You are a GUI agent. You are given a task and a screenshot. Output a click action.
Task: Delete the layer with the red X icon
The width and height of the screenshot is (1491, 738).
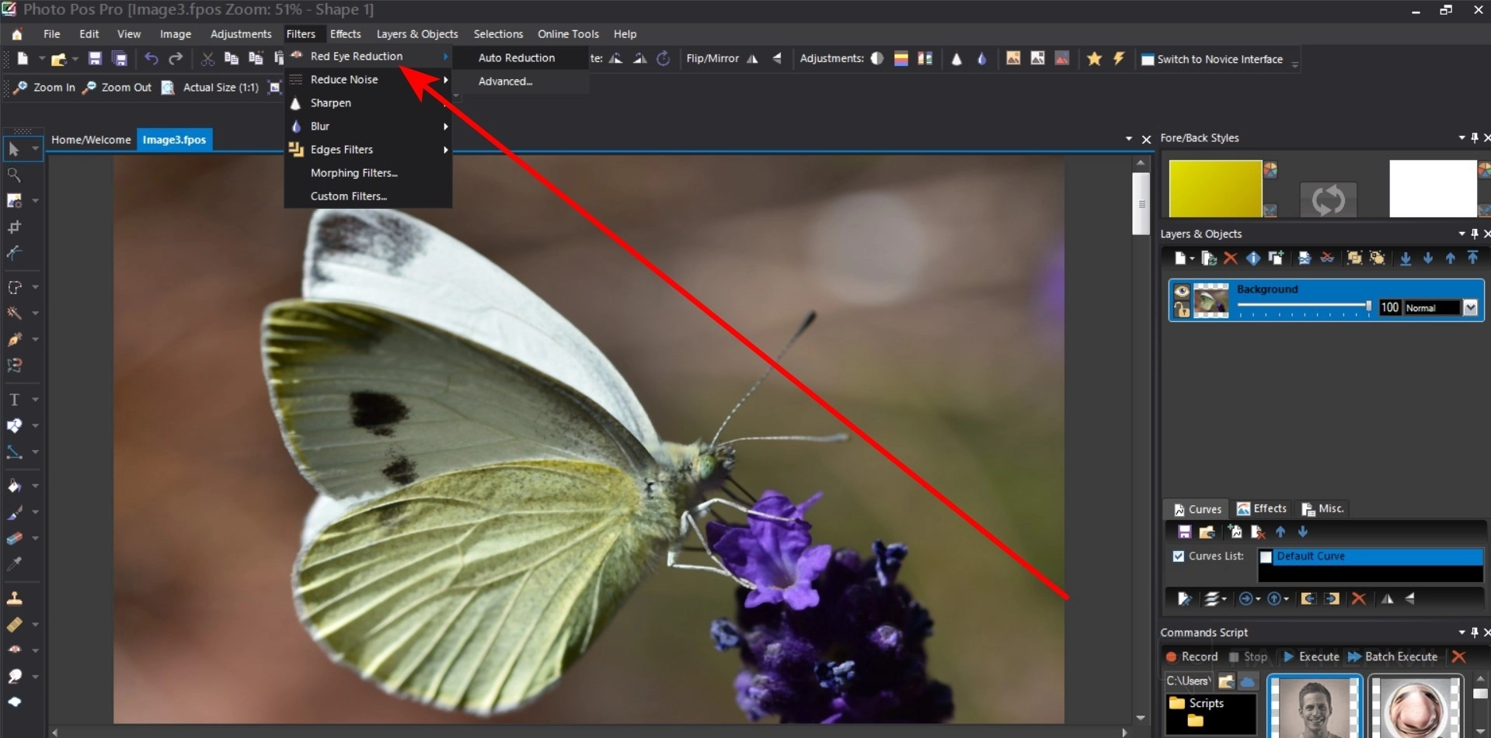pyautogui.click(x=1230, y=258)
